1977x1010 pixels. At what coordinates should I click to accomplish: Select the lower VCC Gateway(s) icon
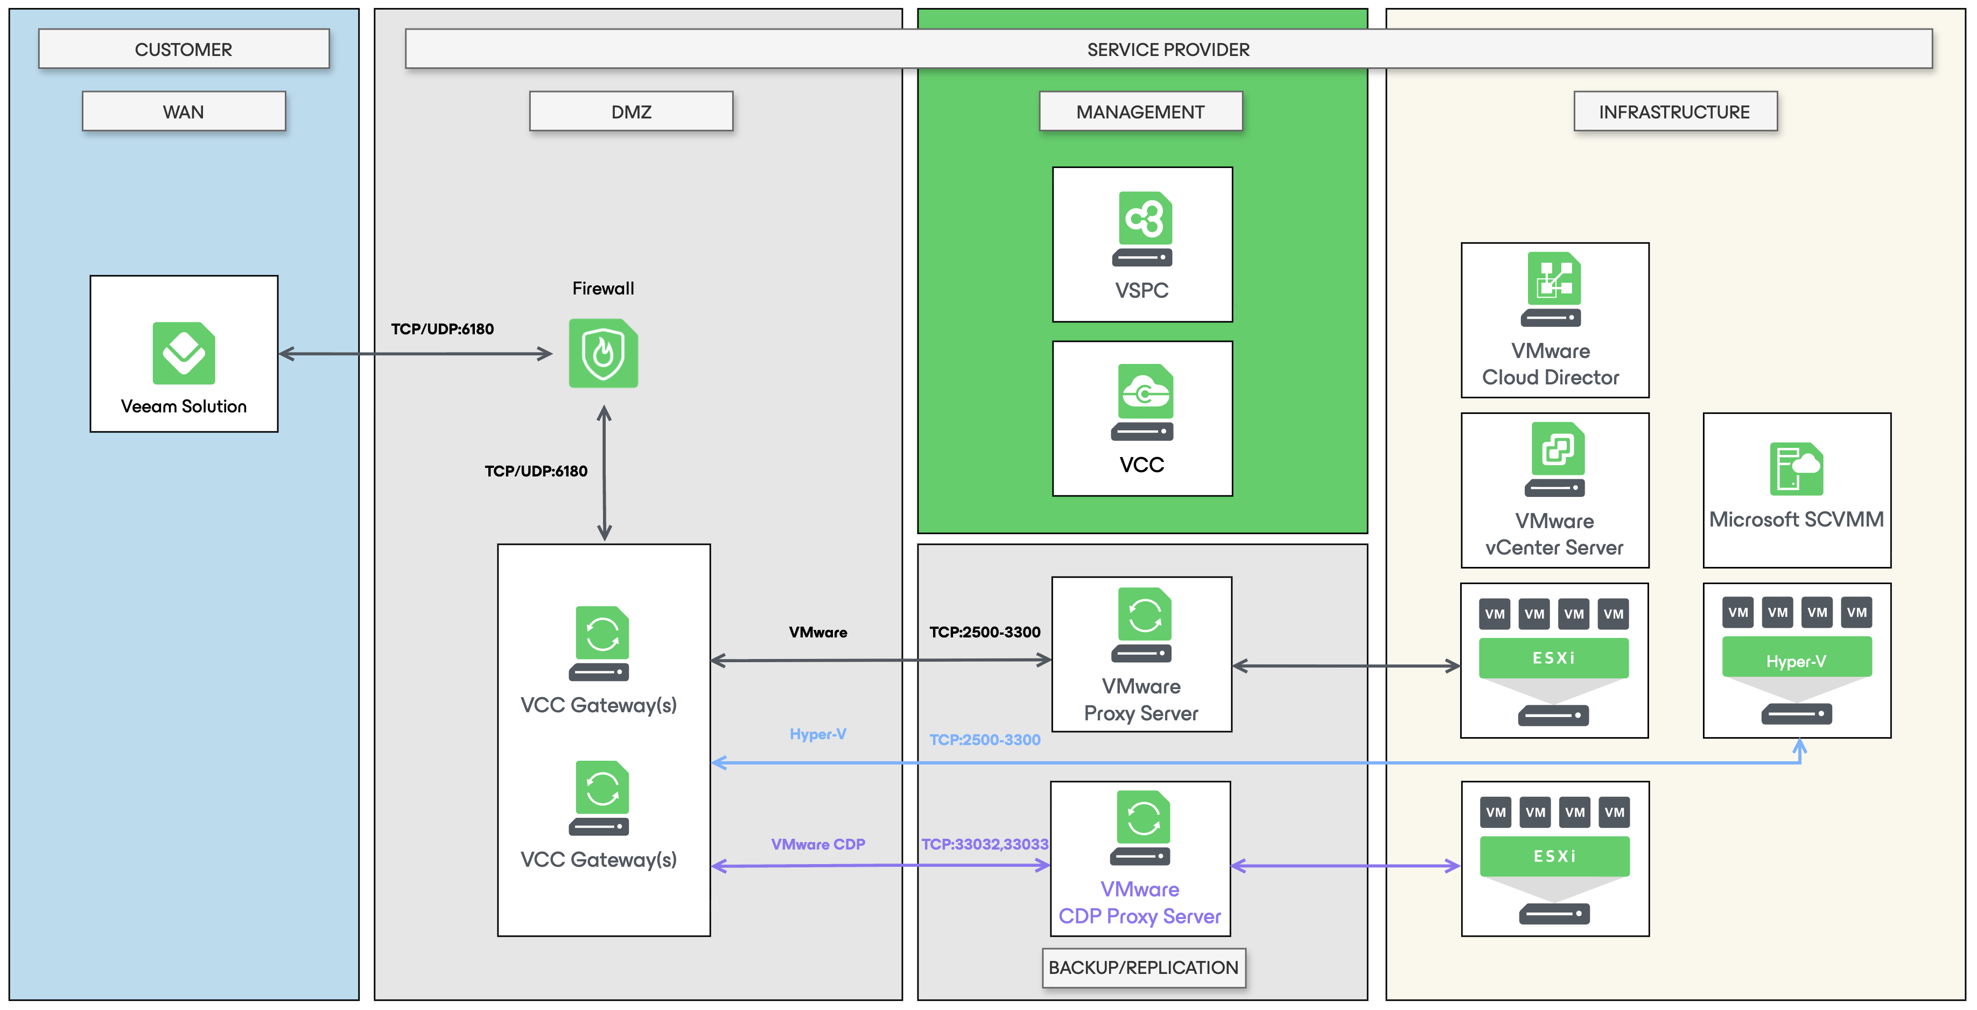point(599,797)
